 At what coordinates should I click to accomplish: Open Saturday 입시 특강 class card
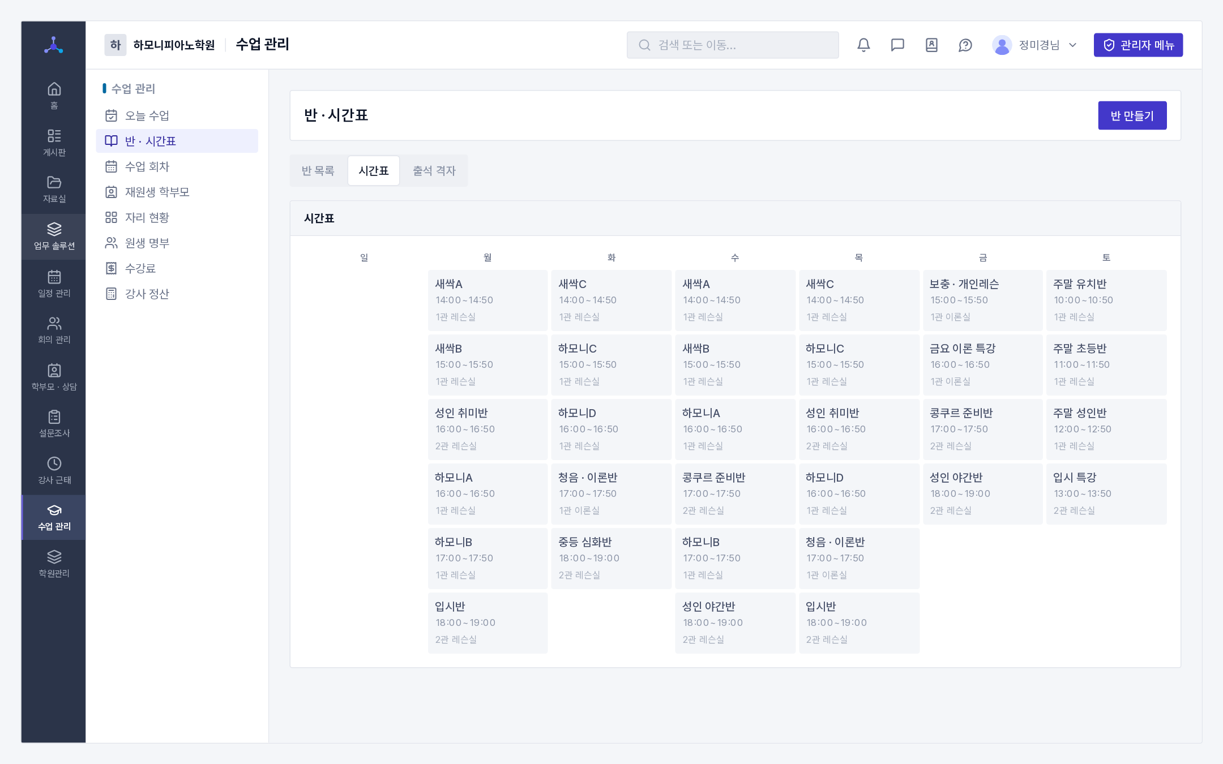[x=1106, y=494]
